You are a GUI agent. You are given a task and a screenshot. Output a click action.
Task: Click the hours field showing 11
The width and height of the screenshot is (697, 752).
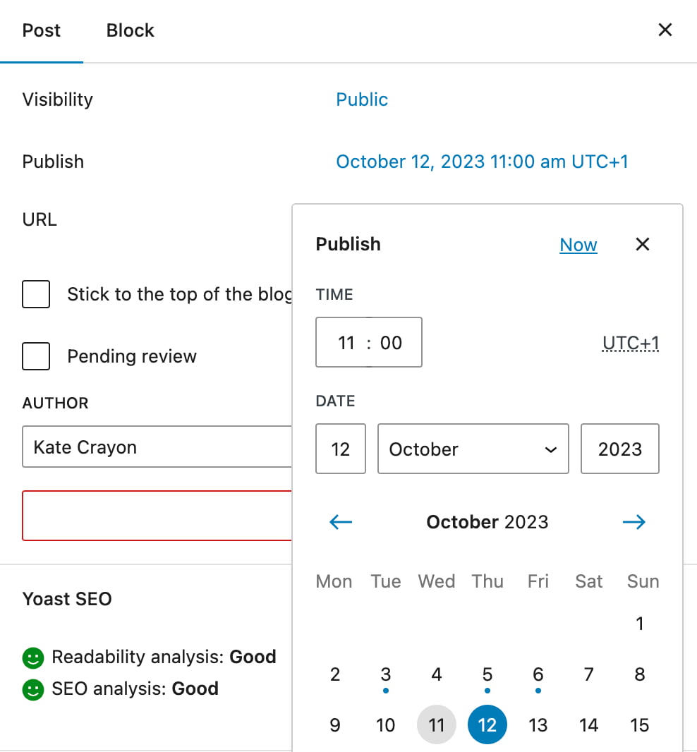coord(346,342)
